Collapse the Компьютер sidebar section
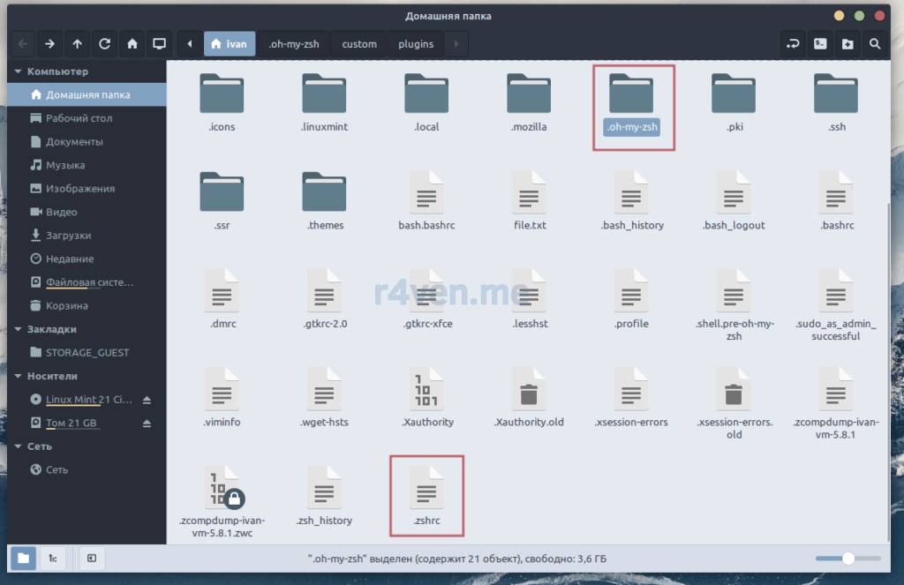Image resolution: width=904 pixels, height=585 pixels. point(19,71)
